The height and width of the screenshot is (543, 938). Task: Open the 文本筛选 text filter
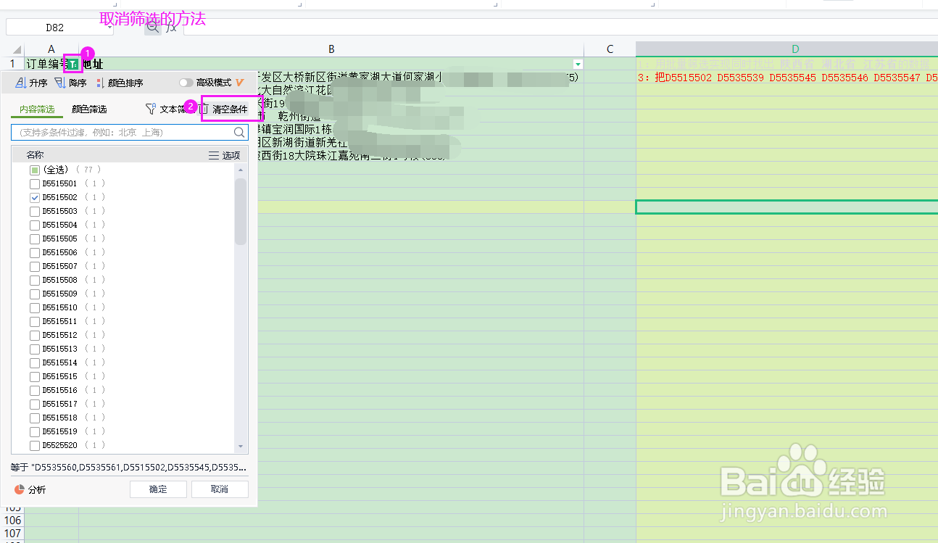pos(167,109)
